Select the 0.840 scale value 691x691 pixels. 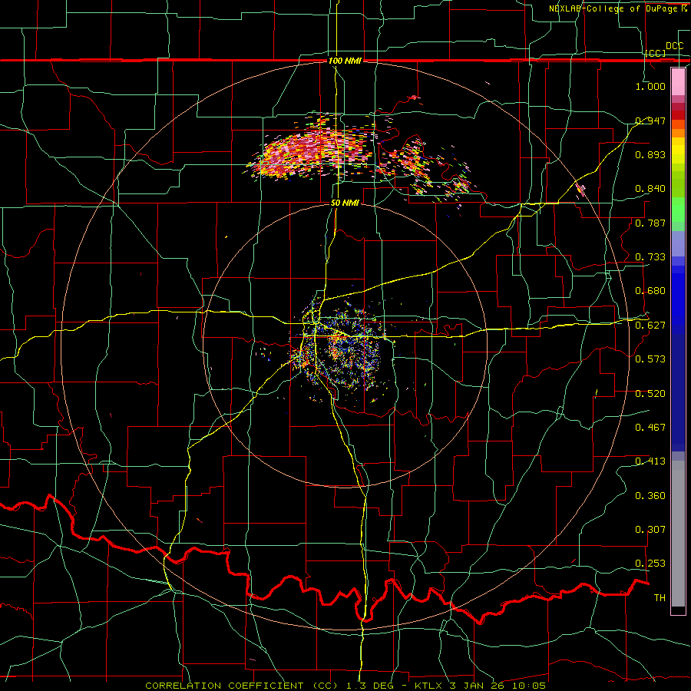tap(650, 189)
